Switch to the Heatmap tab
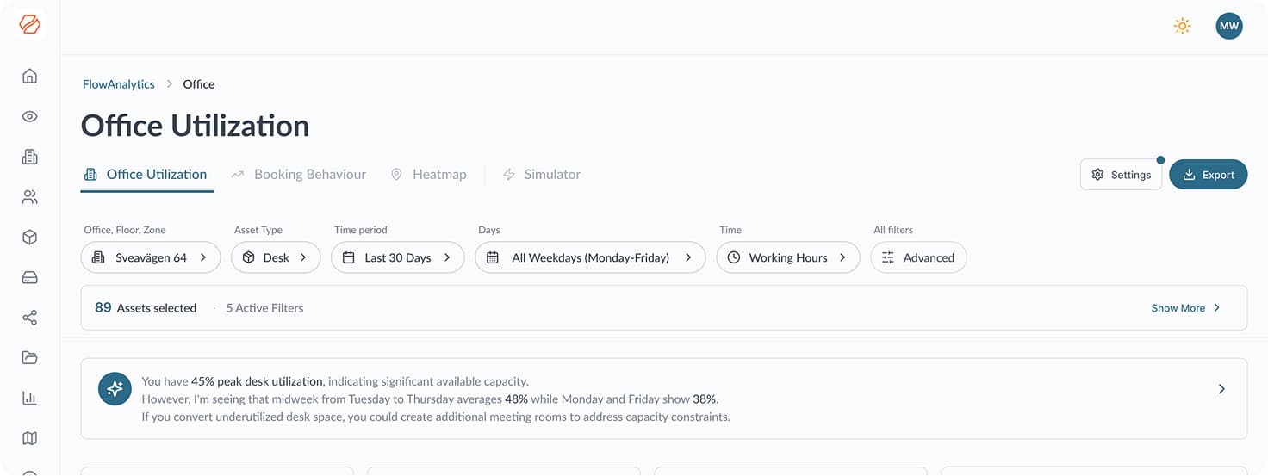The width and height of the screenshot is (1268, 476). click(428, 174)
